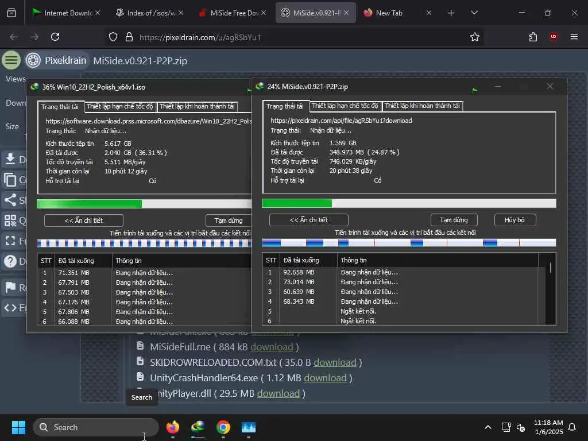The width and height of the screenshot is (588, 441).
Task: Reload the current browser page
Action: point(55,37)
